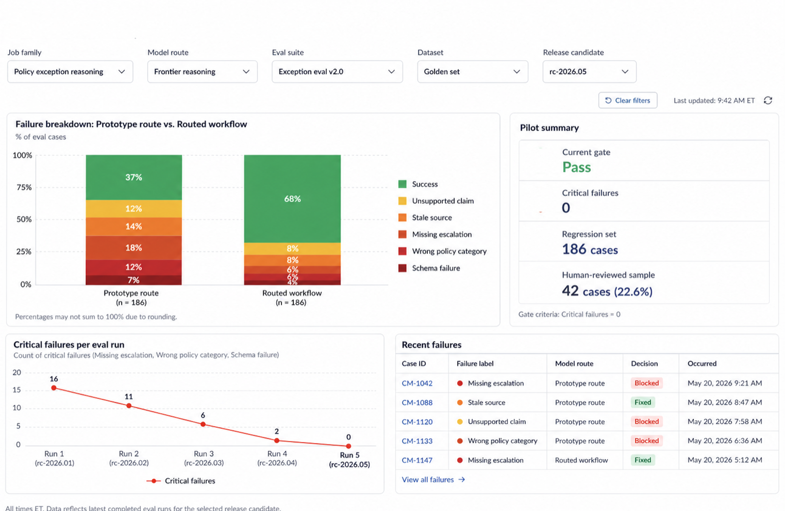This screenshot has width=785, height=511.
Task: Click the May 20, 2026 5:12 AM timestamp
Action: pos(725,460)
